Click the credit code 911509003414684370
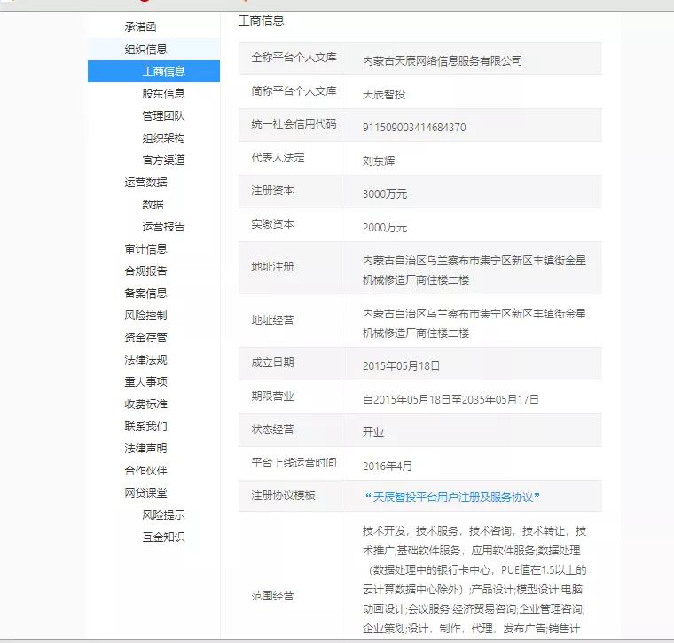Image resolution: width=674 pixels, height=643 pixels. click(414, 127)
